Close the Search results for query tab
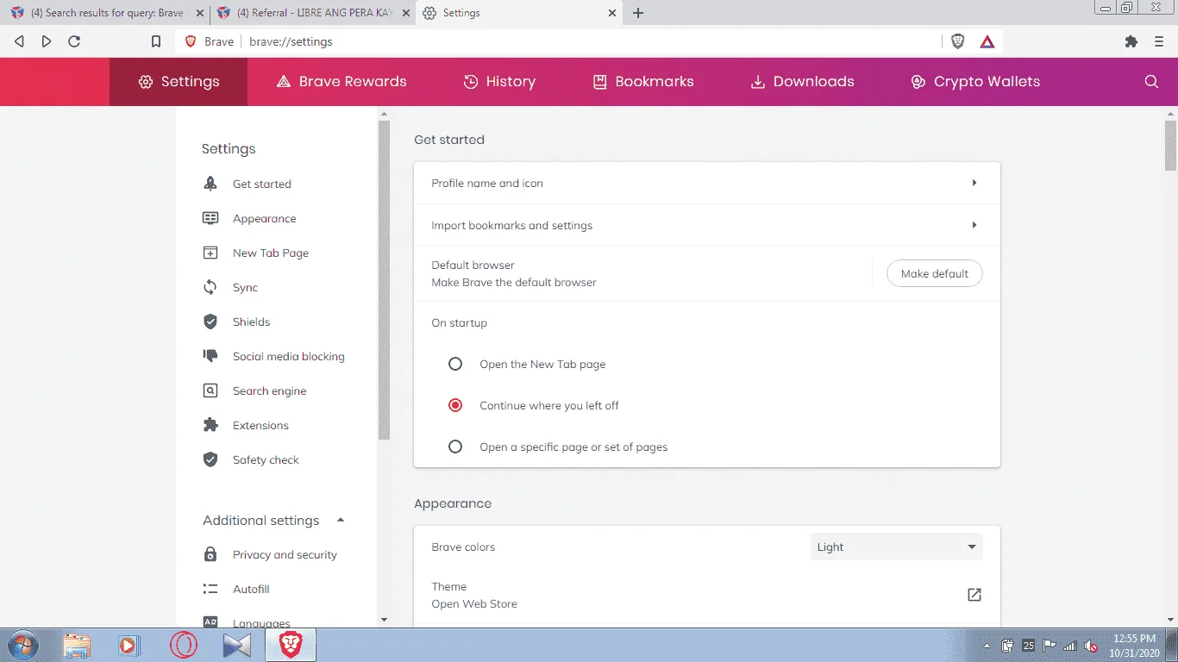This screenshot has width=1178, height=662. coord(198,13)
